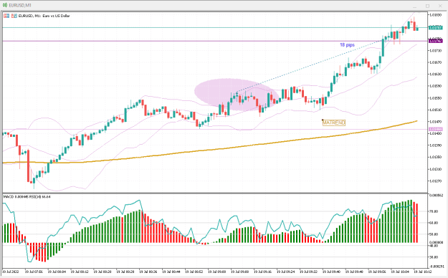This screenshot has width=448, height=278.
Task: Click the "19 Jul 07:56" time label
Action: coord(34,272)
